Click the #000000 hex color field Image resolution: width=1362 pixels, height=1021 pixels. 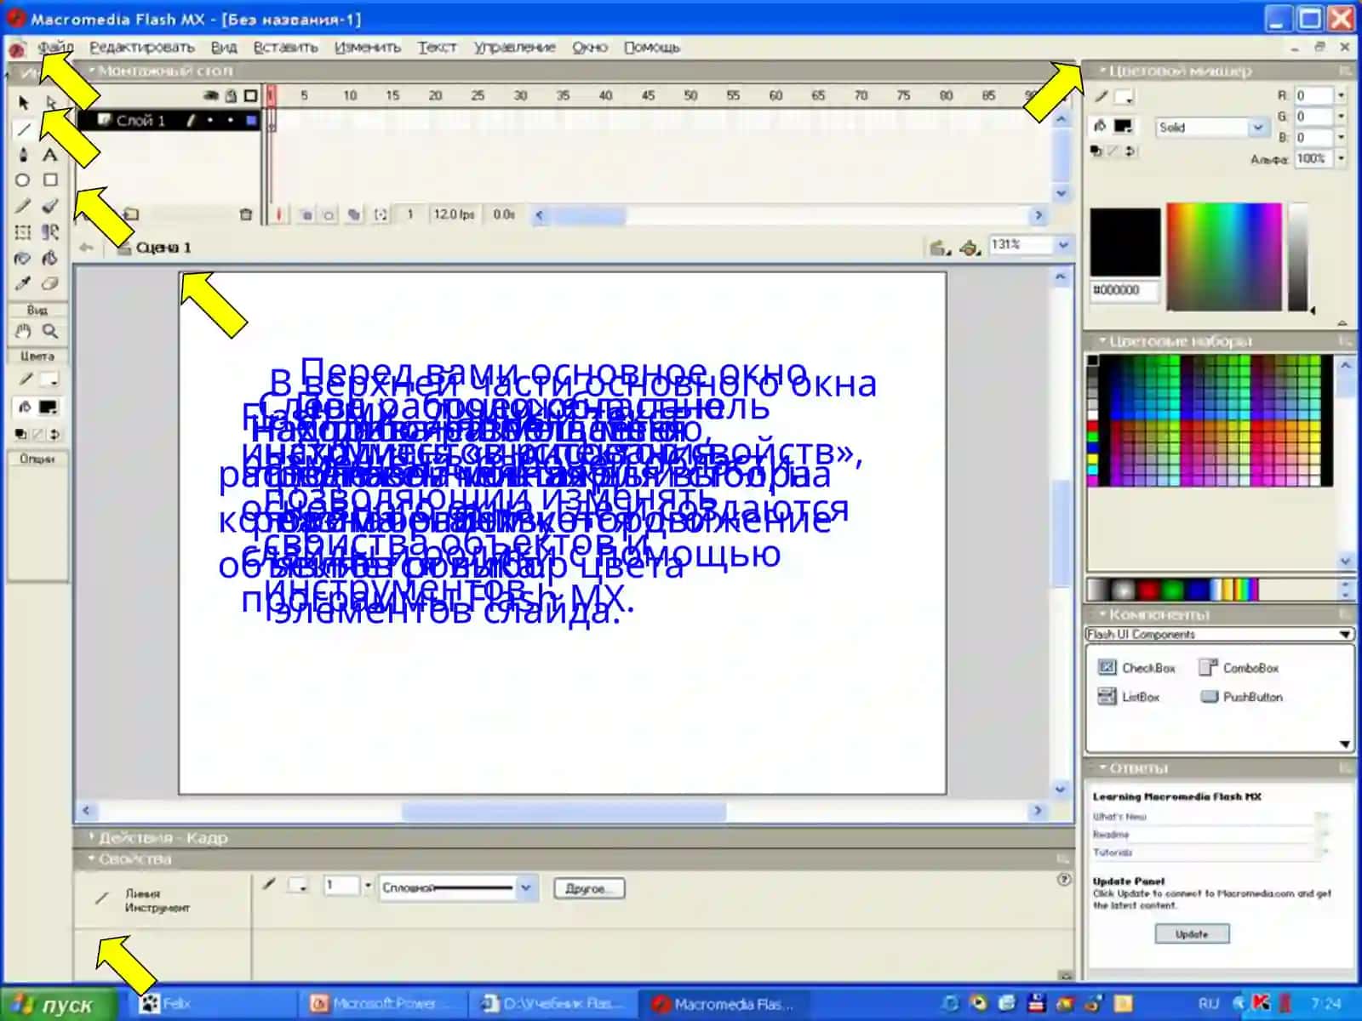click(1125, 290)
